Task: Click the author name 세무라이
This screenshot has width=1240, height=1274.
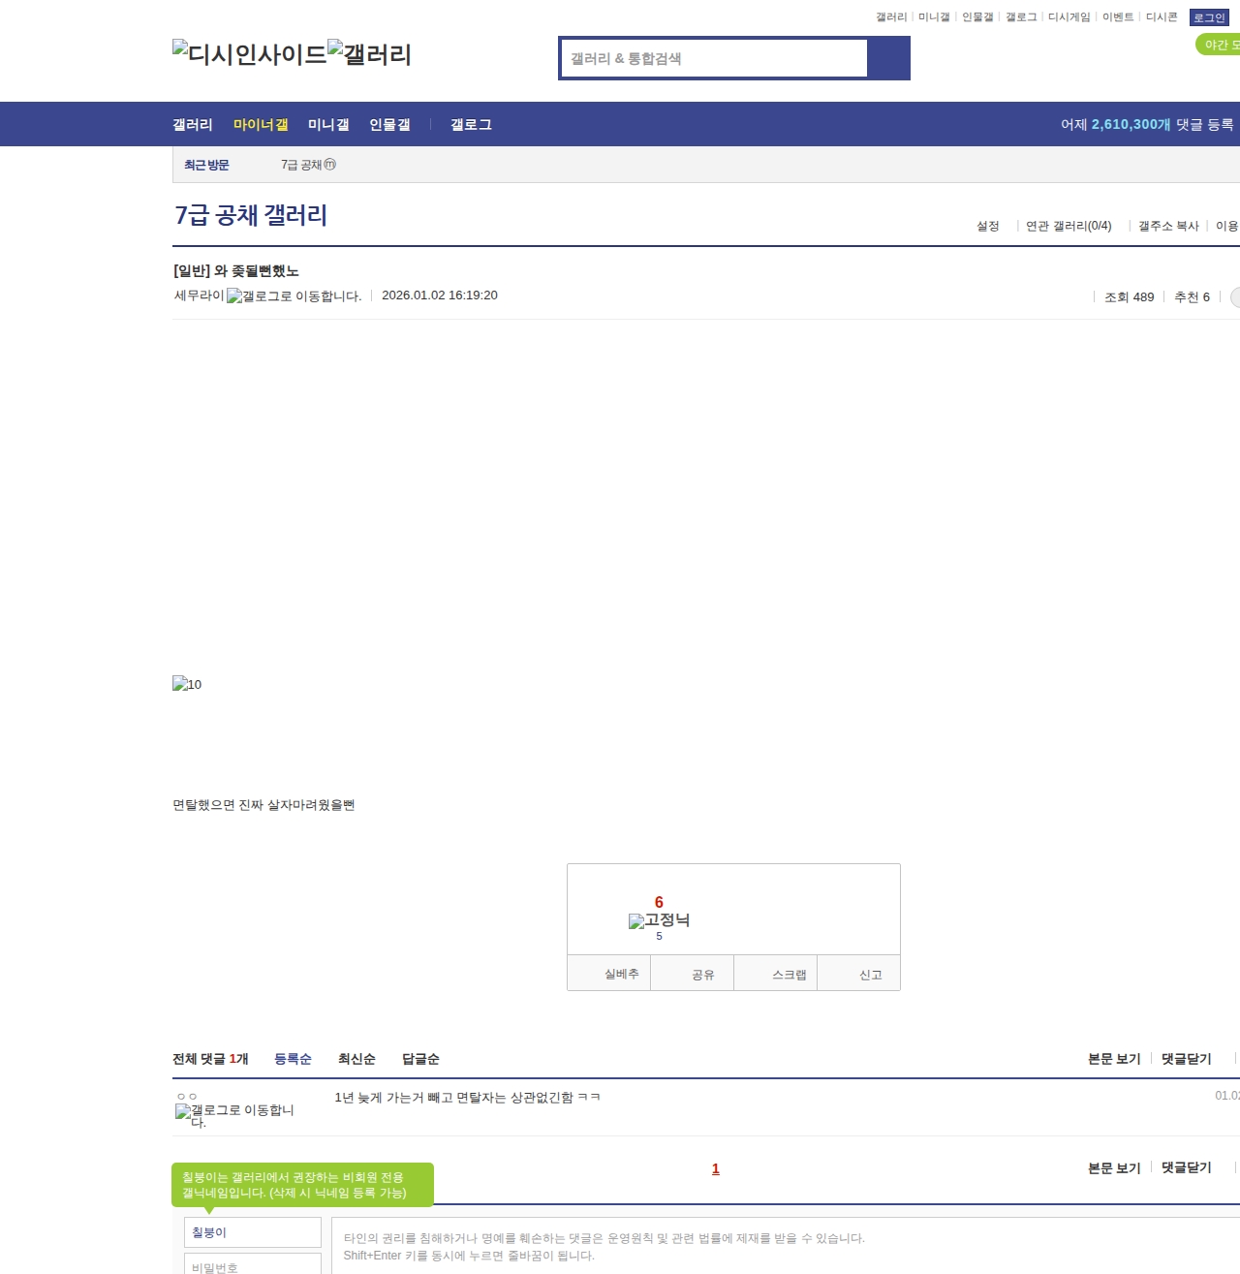Action: [x=199, y=295]
